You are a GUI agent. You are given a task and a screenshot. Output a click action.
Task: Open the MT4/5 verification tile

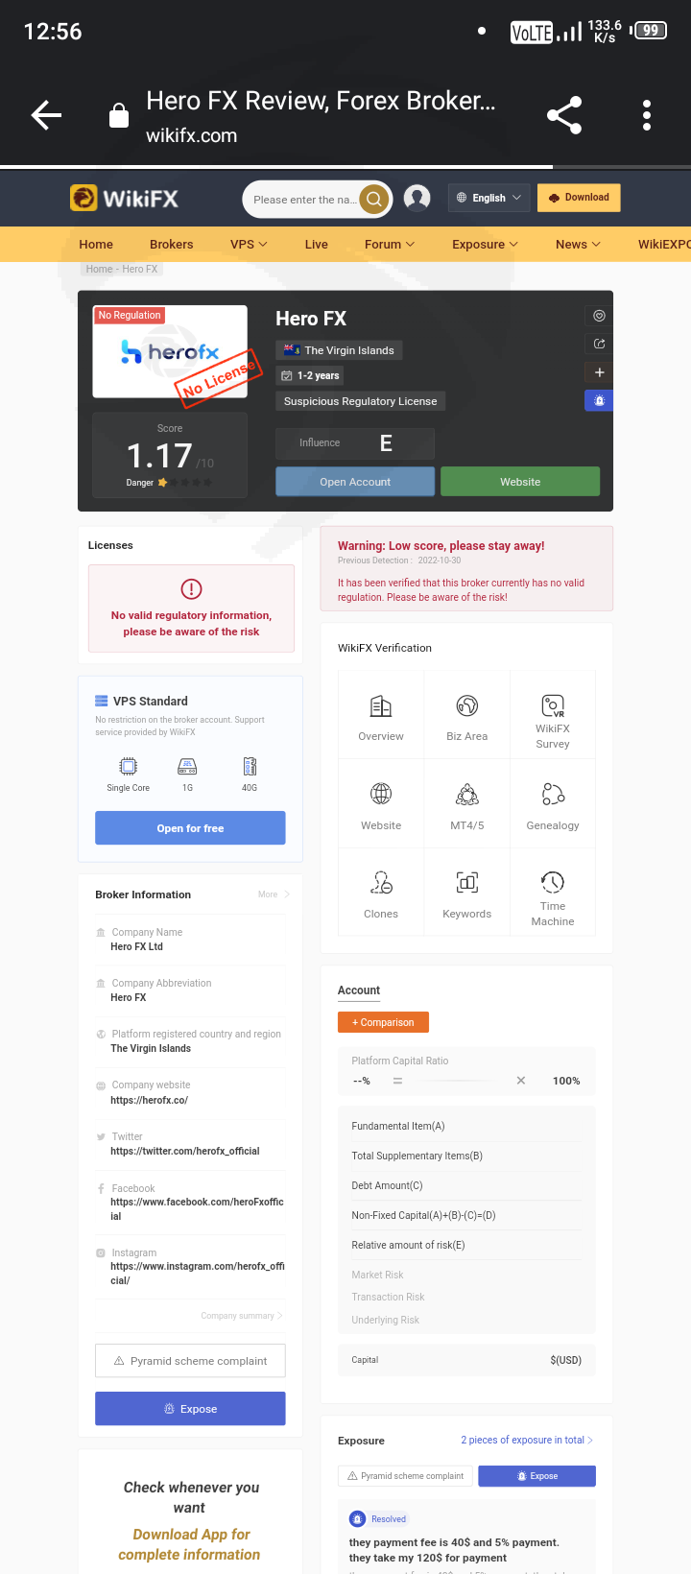tap(467, 805)
